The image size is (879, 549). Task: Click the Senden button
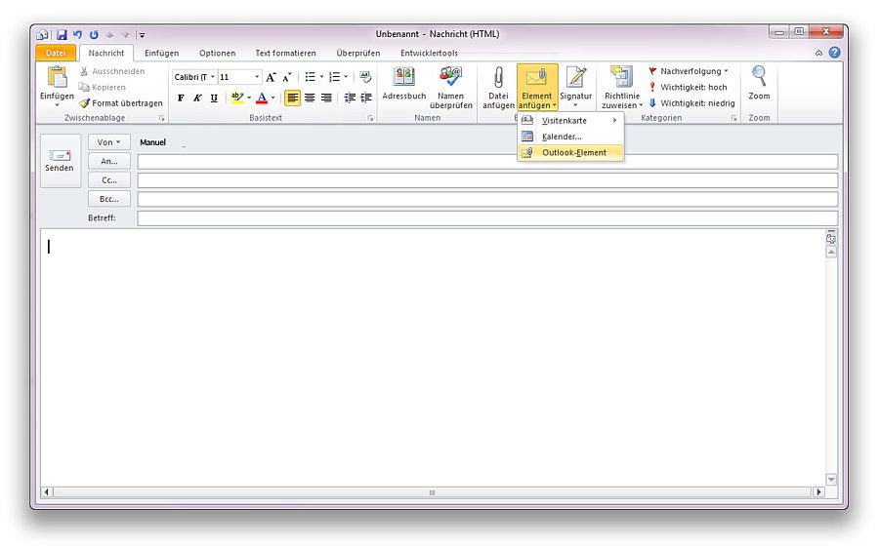click(60, 161)
